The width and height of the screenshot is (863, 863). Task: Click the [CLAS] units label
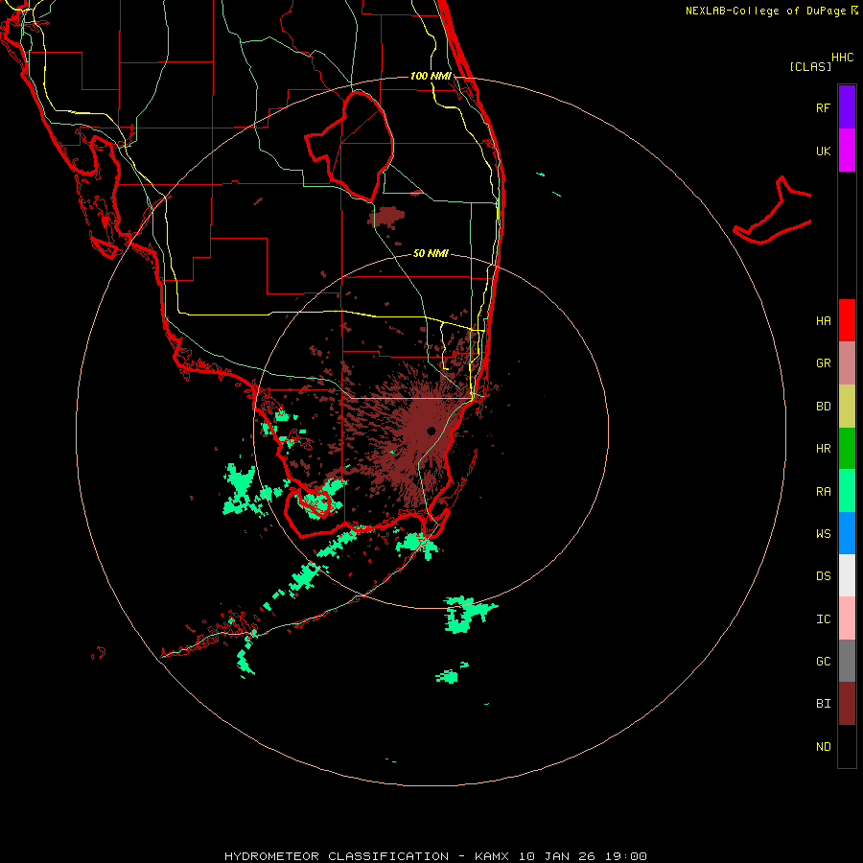click(810, 66)
